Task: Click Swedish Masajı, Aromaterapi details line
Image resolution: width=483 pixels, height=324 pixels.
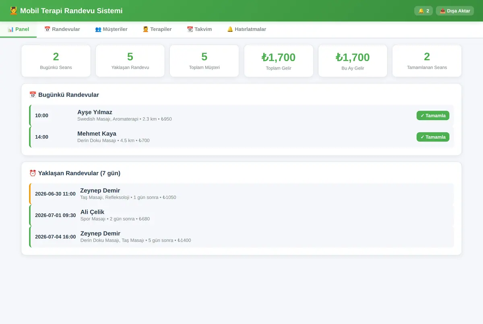Action: click(x=124, y=119)
